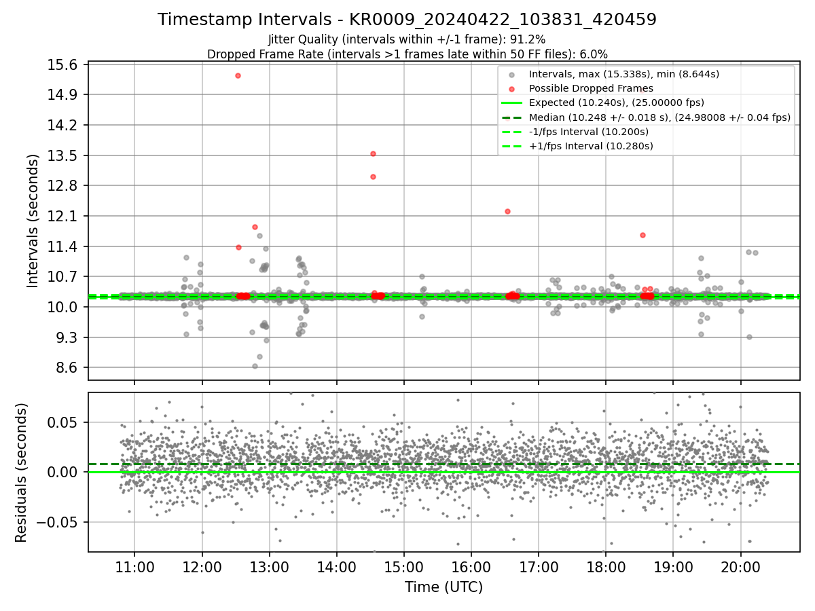Click the plot title 'Timestamp Intervals - KR0009_20240422_103831_420459'
The height and width of the screenshot is (611, 815).
[x=407, y=20]
